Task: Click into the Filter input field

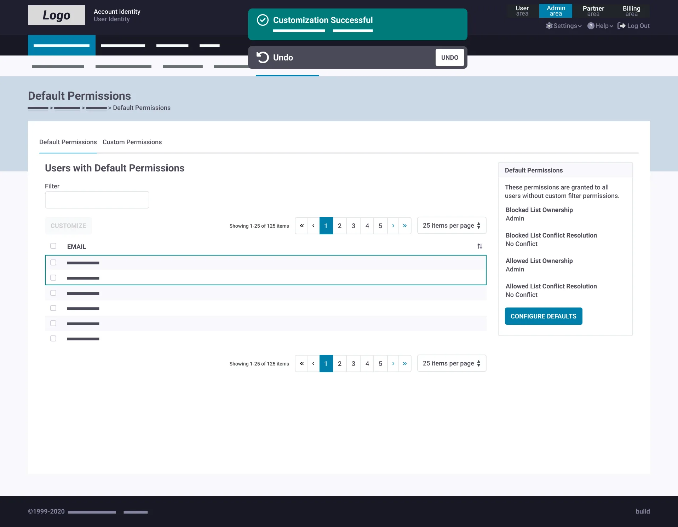Action: click(x=97, y=200)
